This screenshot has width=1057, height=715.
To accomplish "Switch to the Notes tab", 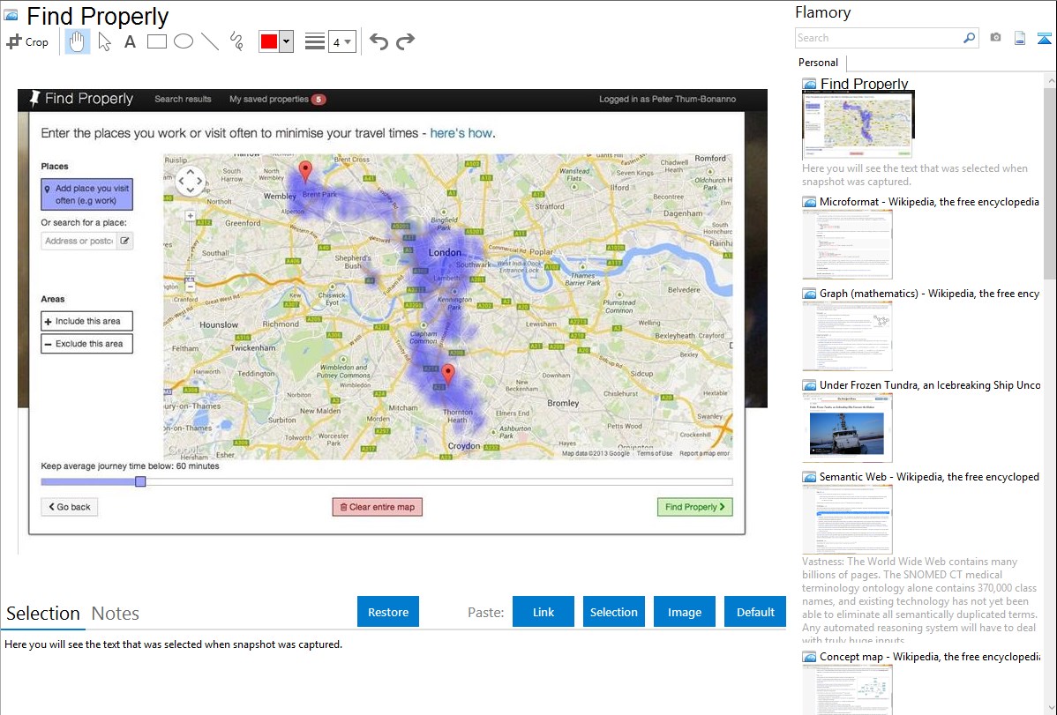I will click(116, 614).
